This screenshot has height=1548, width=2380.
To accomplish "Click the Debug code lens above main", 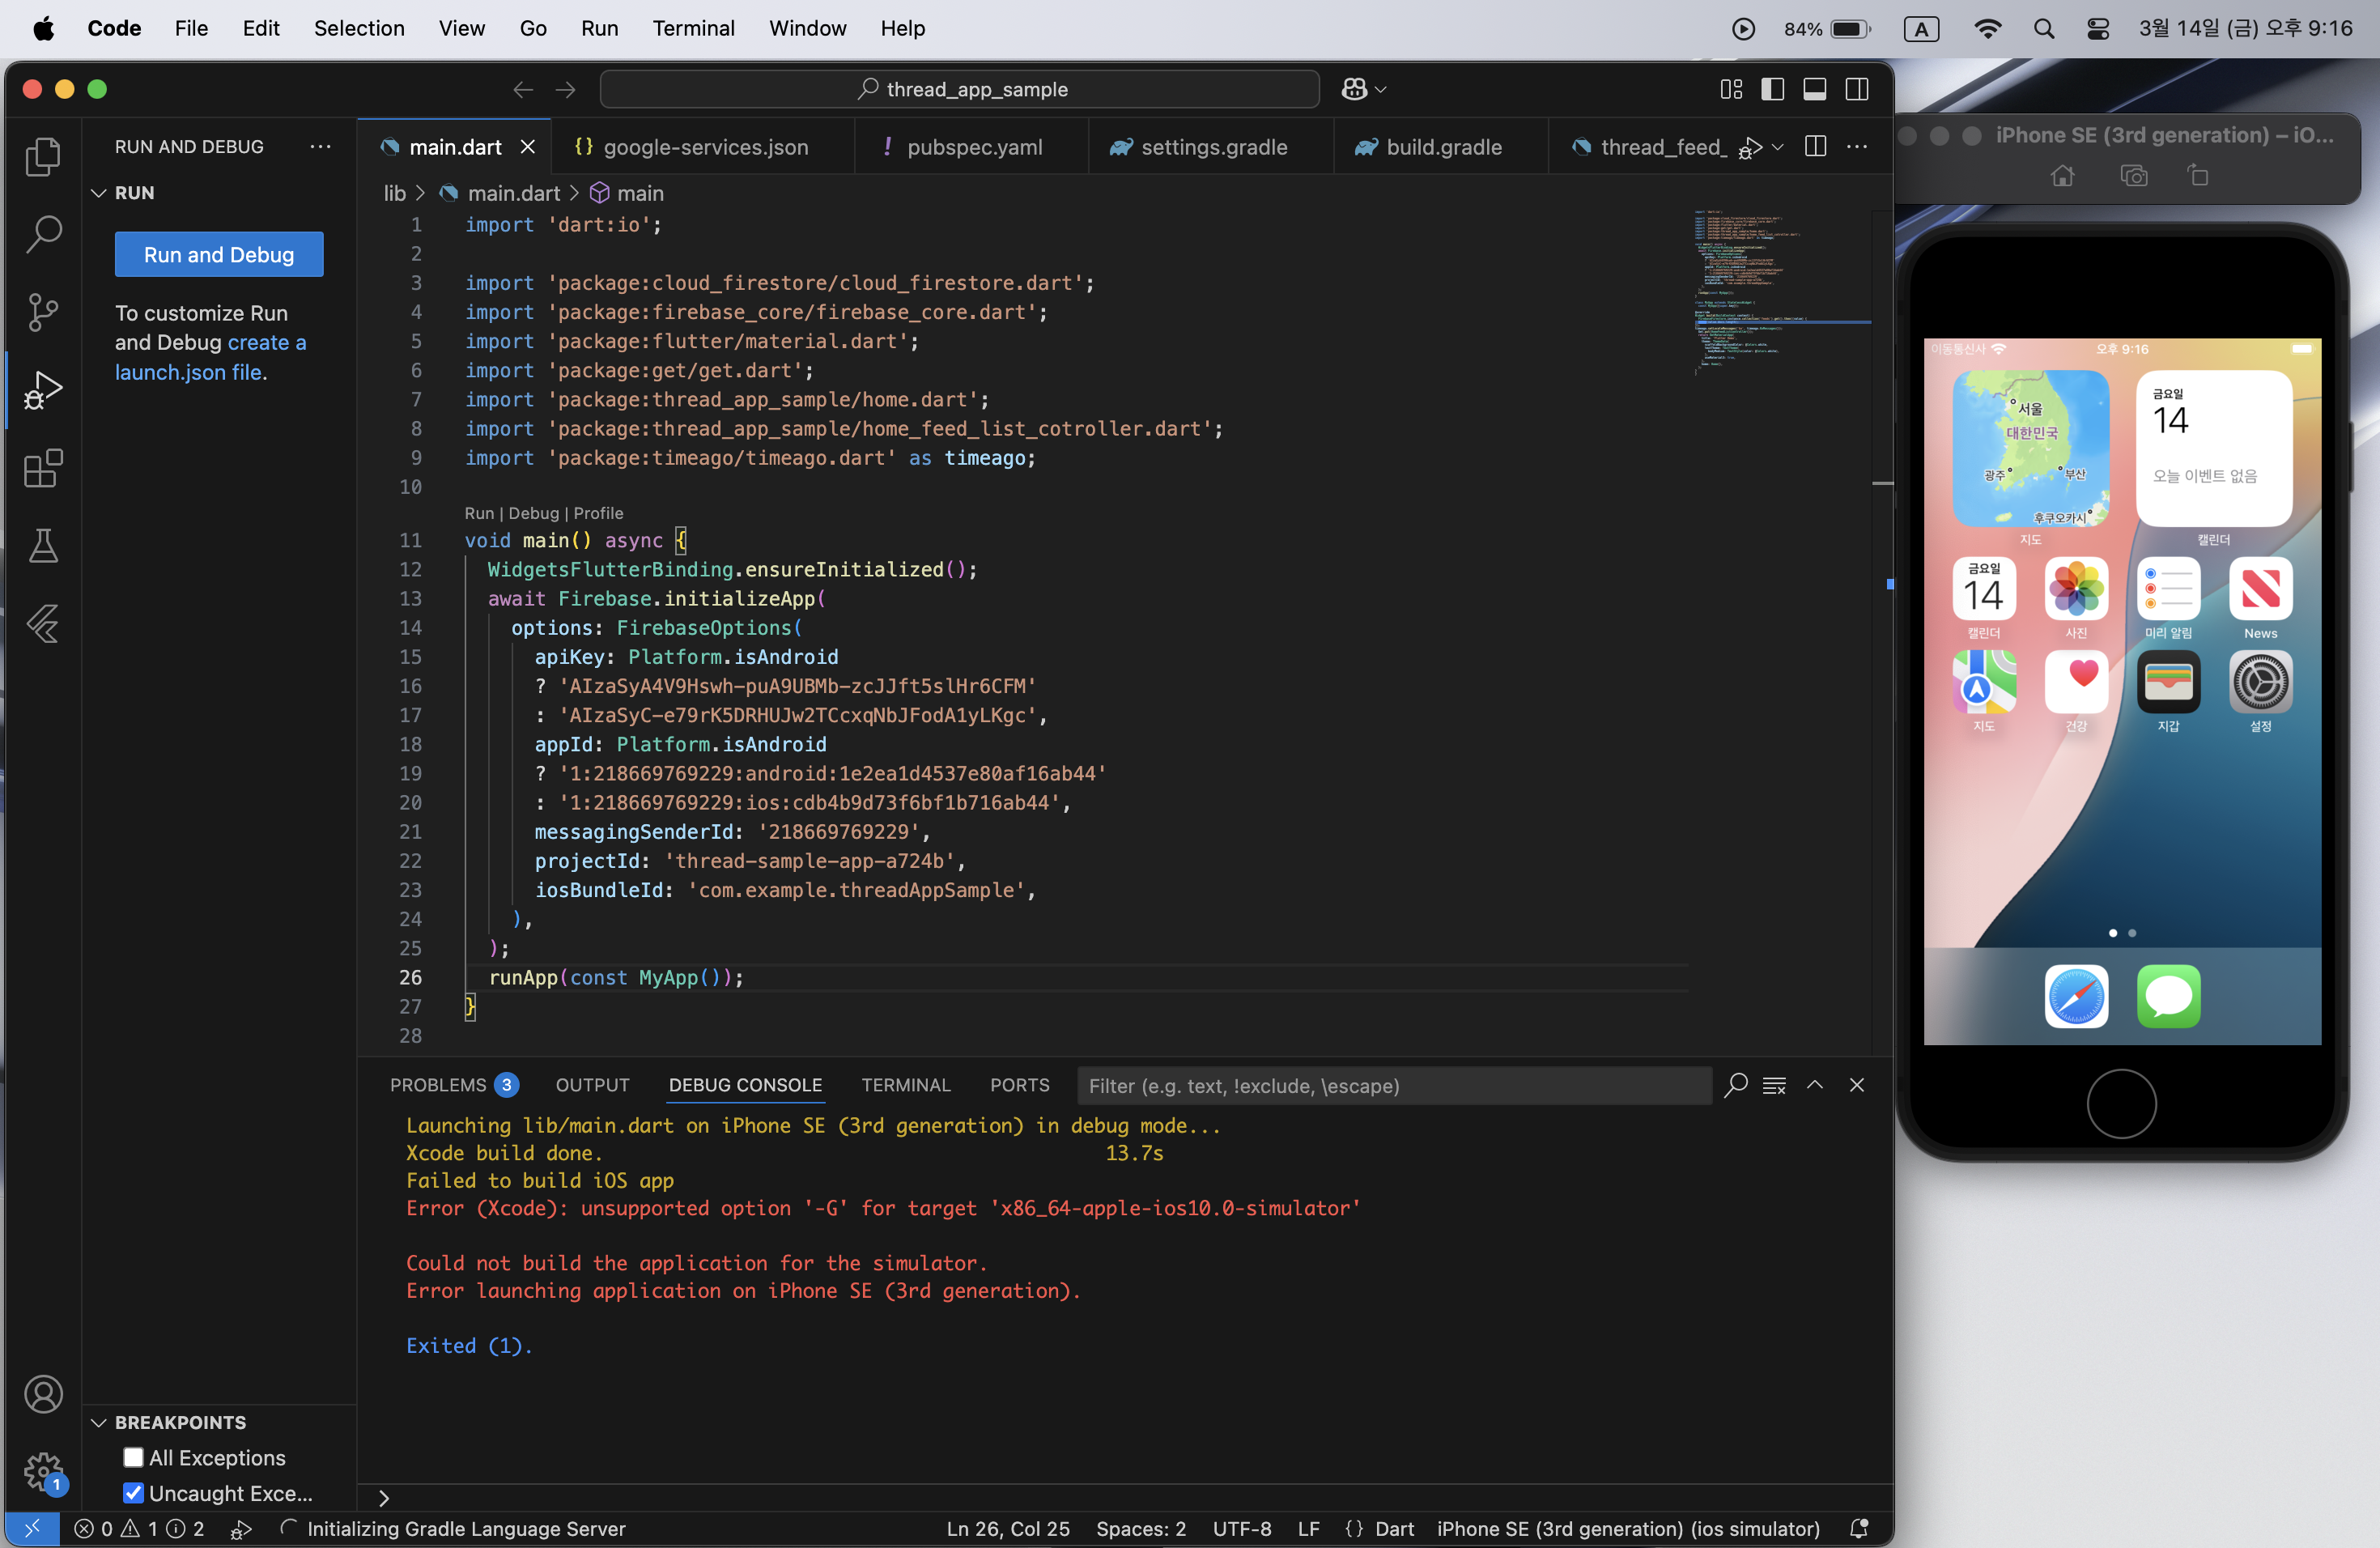I will [x=533, y=513].
